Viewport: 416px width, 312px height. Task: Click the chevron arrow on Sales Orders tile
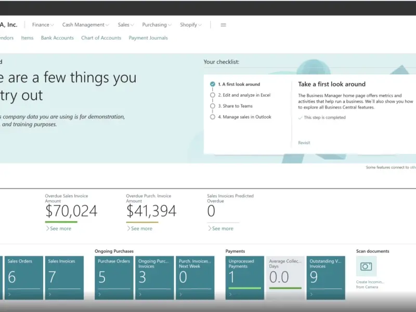[x=8, y=294]
